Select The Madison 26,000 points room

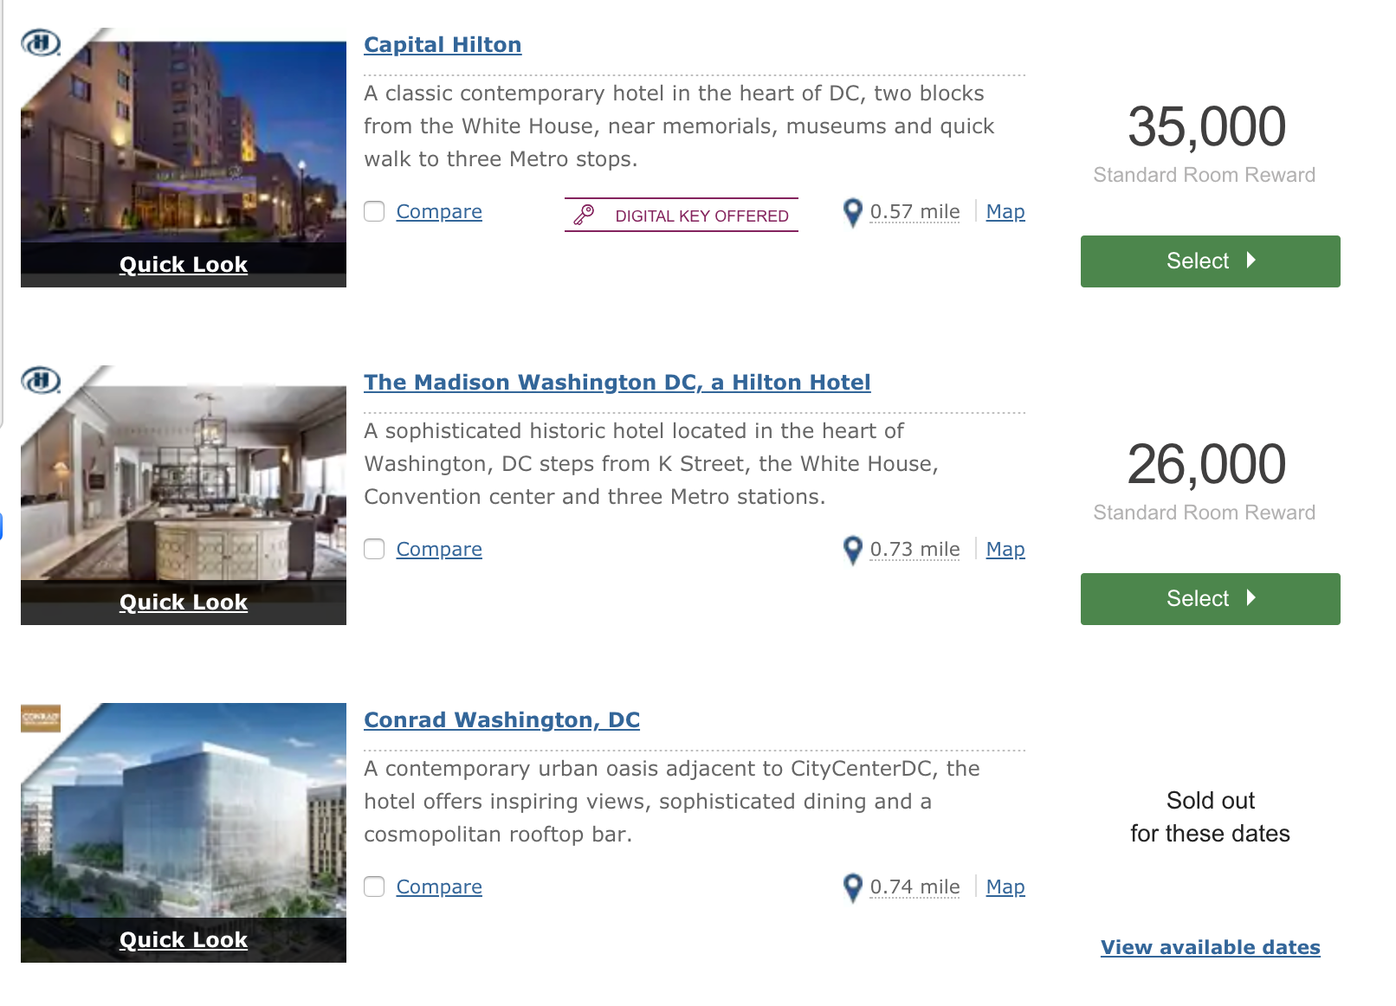click(1210, 598)
